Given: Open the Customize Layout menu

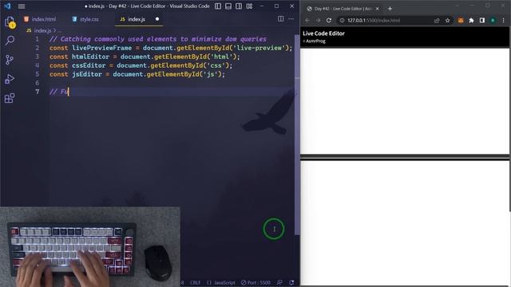Looking at the screenshot, I should click(249, 6).
